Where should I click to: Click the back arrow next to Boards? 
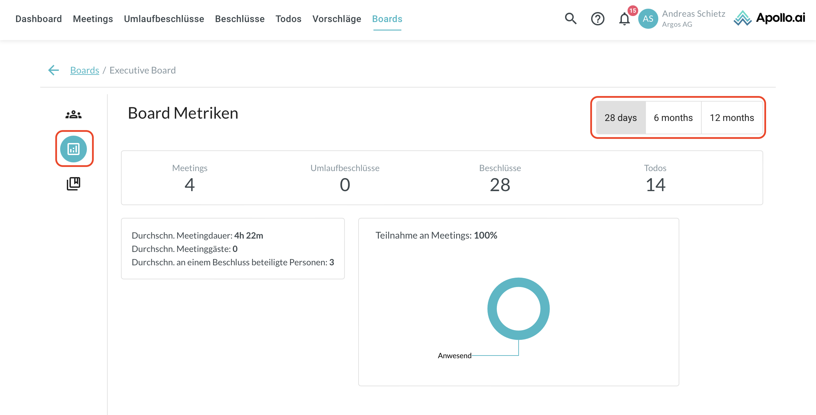click(x=53, y=70)
